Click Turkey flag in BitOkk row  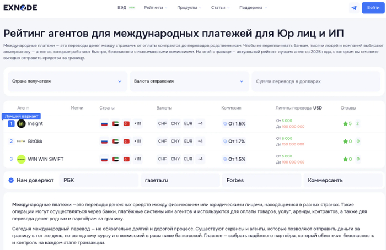pyautogui.click(x=126, y=142)
